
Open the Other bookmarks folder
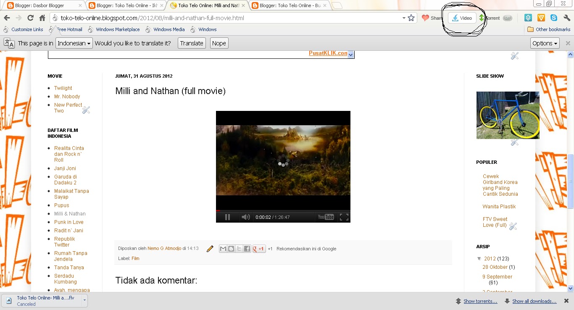549,29
